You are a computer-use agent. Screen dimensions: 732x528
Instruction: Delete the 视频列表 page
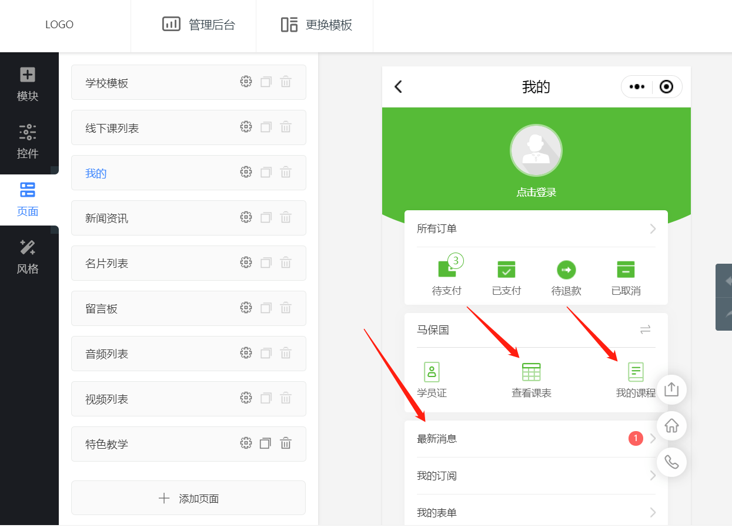pos(286,398)
